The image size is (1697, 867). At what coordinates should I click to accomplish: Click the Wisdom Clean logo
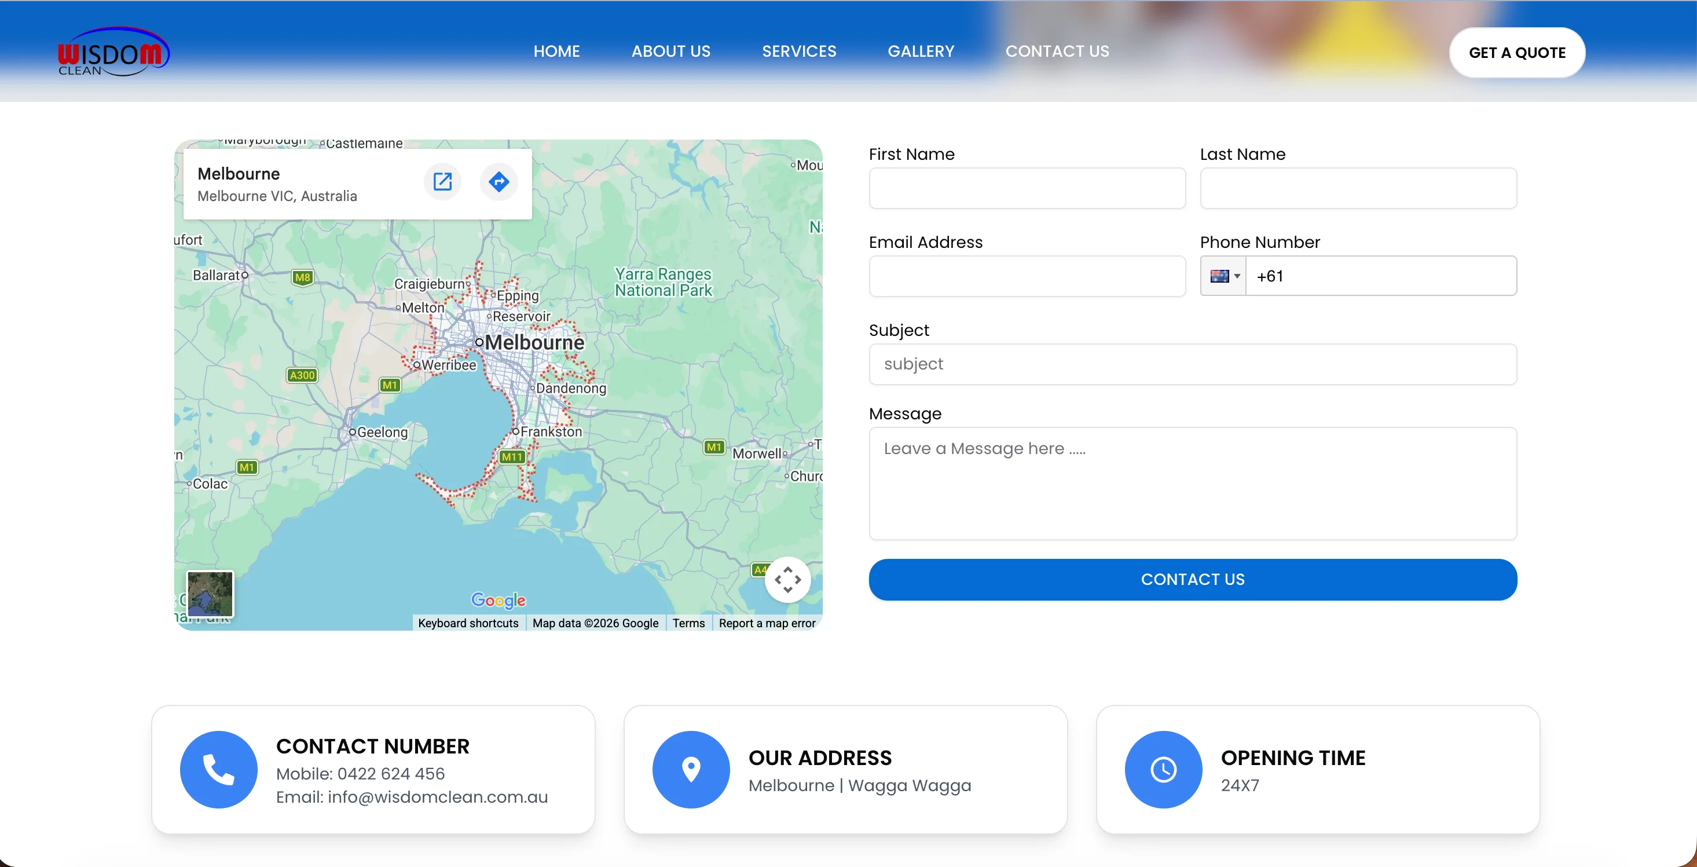click(113, 52)
